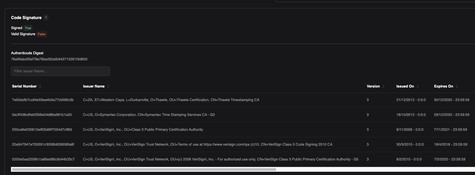Sort by Issued On column icon
The height and width of the screenshot is (175, 475).
click(x=418, y=86)
